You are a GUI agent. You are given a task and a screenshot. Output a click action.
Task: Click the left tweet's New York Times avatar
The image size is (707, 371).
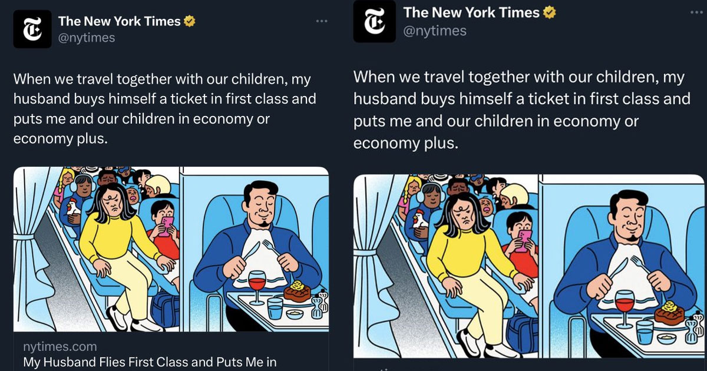tap(32, 29)
